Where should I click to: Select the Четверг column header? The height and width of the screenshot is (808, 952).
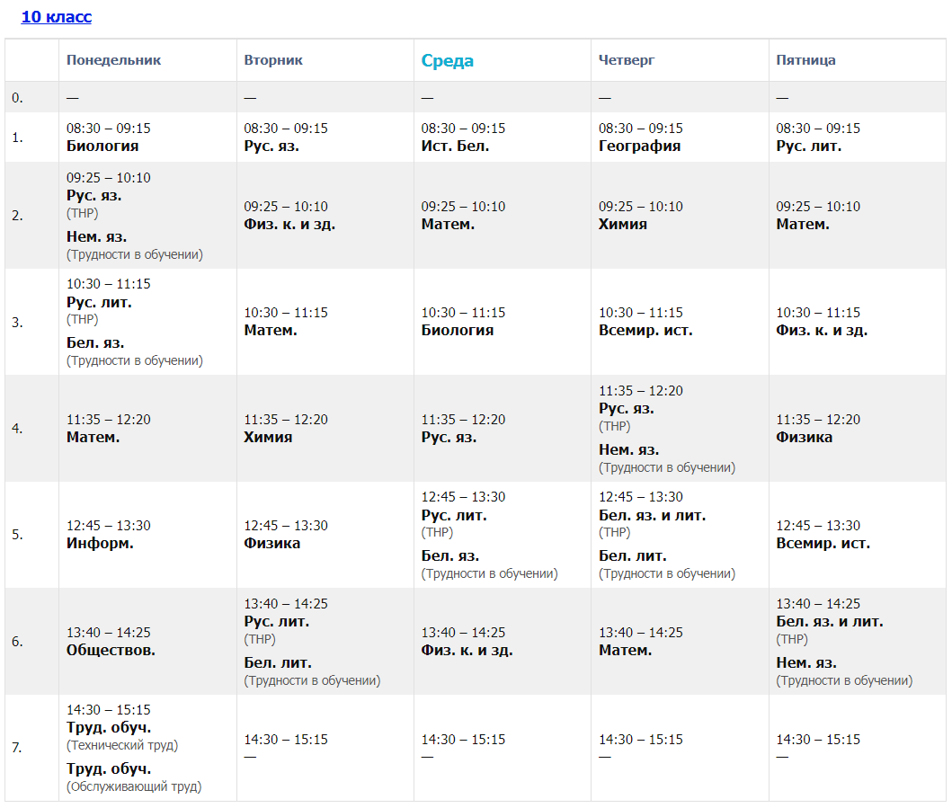(627, 60)
